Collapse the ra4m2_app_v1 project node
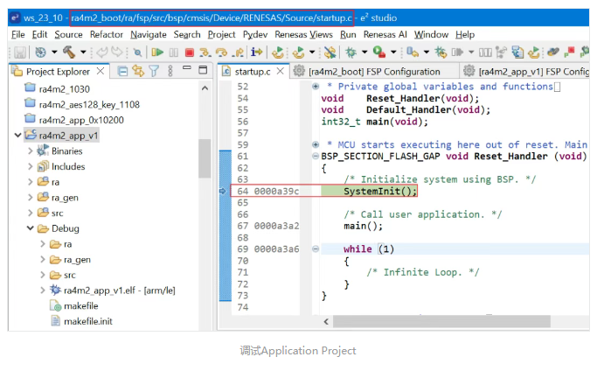Image resolution: width=597 pixels, height=371 pixels. point(17,136)
